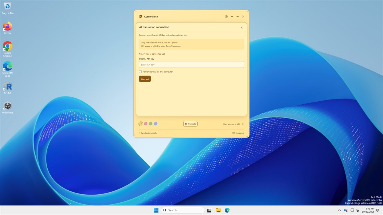Open Recycle Bin desktop icon
Screen dimensions: 383x215
coord(7,8)
